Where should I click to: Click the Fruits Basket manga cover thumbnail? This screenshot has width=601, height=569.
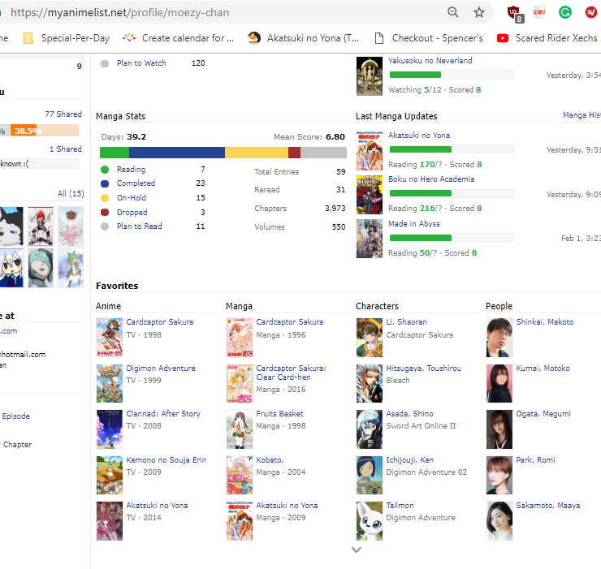(239, 429)
